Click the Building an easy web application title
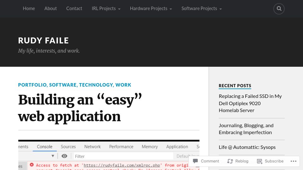Image resolution: width=303 pixels, height=170 pixels. [80, 108]
